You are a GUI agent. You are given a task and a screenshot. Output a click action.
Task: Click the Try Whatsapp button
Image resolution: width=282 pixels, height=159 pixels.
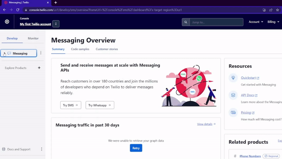pos(100,105)
